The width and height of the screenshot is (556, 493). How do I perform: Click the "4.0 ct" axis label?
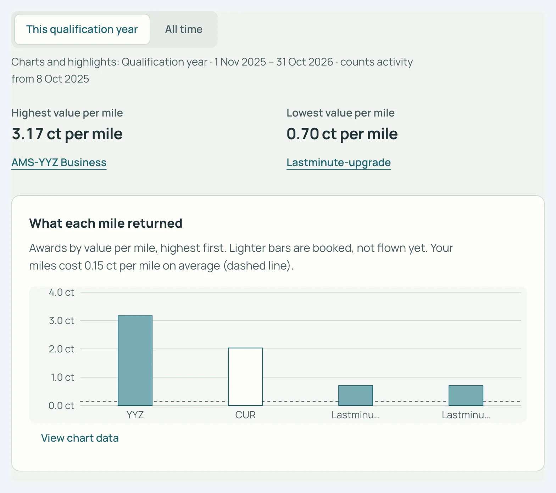point(61,292)
